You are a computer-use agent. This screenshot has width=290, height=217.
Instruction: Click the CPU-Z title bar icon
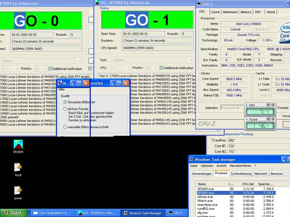point(199,4)
